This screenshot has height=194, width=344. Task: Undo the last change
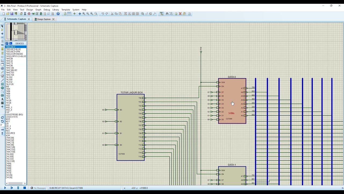103,14
